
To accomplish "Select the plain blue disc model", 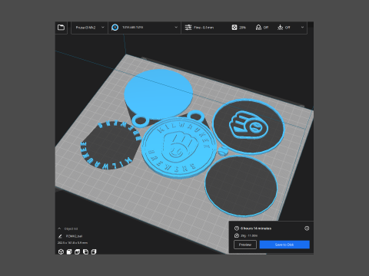I will pyautogui.click(x=158, y=94).
